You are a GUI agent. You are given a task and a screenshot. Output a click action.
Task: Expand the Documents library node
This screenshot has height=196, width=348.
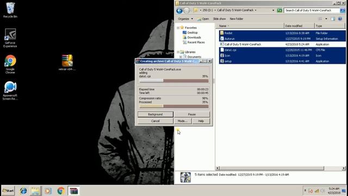click(181, 57)
